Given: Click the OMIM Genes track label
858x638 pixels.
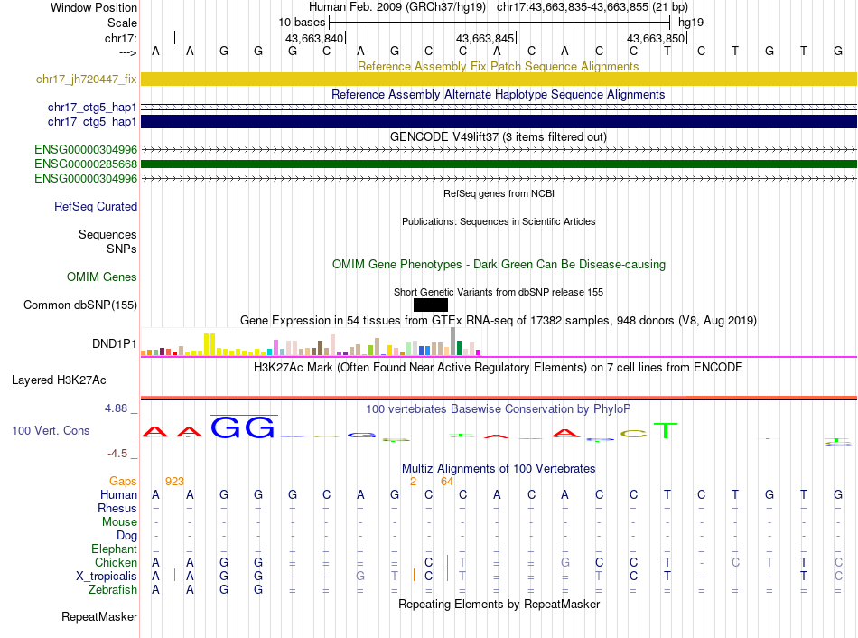Looking at the screenshot, I should (x=101, y=277).
